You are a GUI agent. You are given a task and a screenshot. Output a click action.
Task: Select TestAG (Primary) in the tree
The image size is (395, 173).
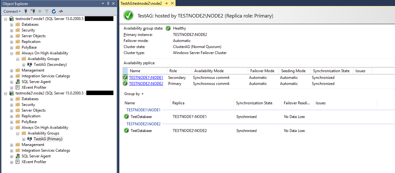[48, 139]
